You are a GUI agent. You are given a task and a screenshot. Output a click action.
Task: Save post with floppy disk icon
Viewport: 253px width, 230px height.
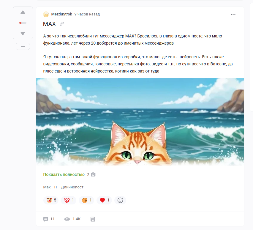[x=93, y=219]
